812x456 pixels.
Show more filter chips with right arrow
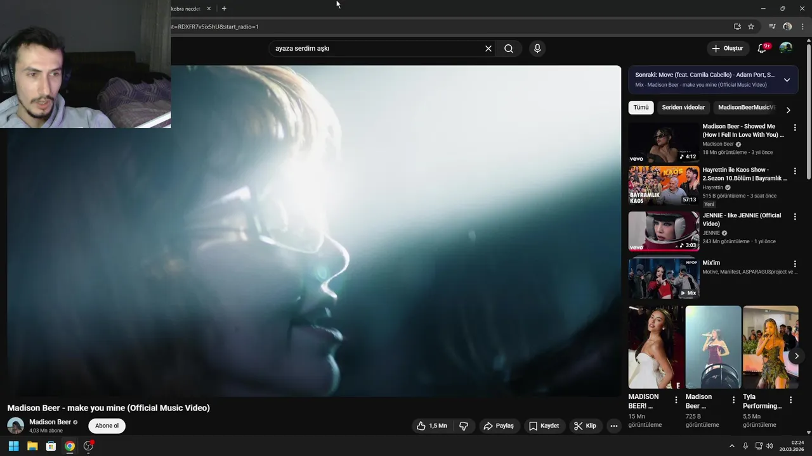pos(788,110)
